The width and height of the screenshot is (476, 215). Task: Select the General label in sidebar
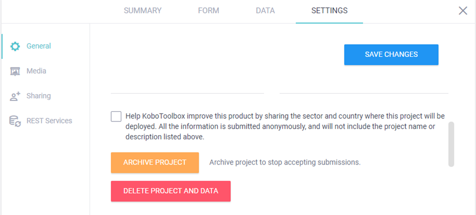point(38,46)
